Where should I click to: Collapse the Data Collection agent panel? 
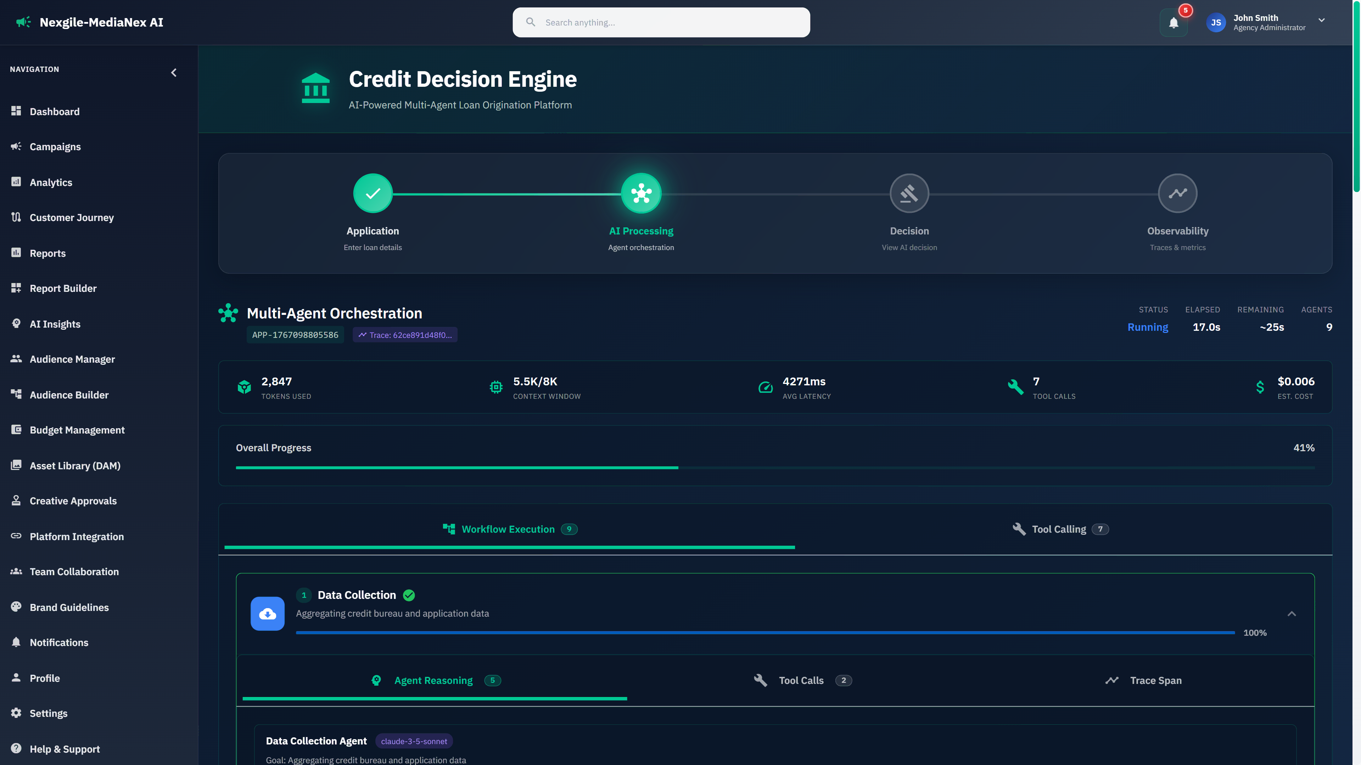tap(1292, 613)
